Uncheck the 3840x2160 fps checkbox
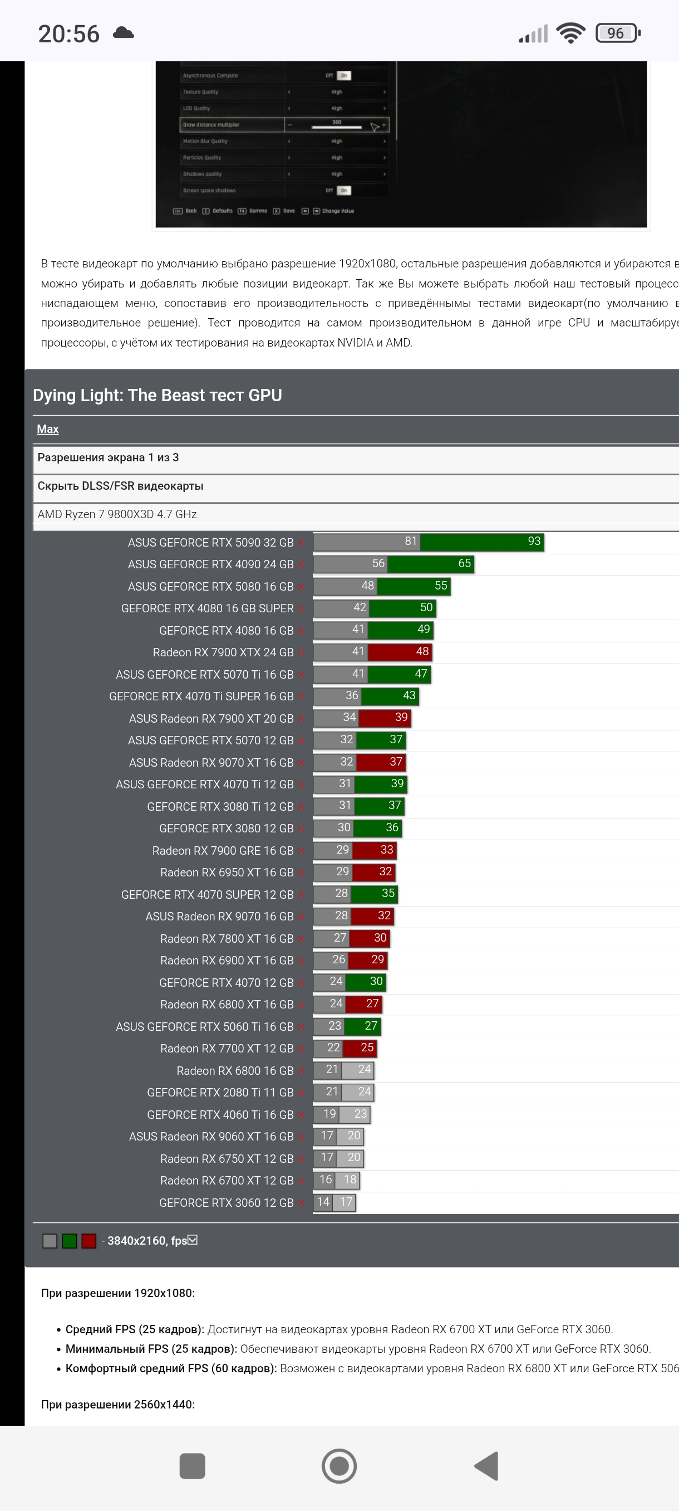This screenshot has height=1511, width=679. 193,1240
